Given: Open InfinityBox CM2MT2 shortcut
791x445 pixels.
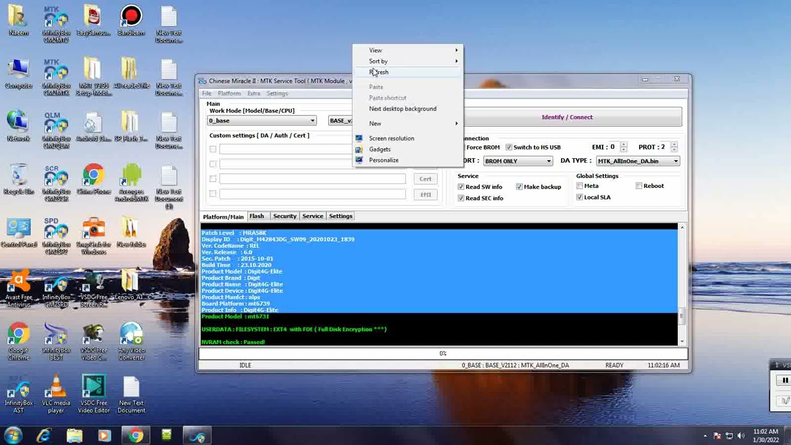Looking at the screenshot, I should [56, 25].
